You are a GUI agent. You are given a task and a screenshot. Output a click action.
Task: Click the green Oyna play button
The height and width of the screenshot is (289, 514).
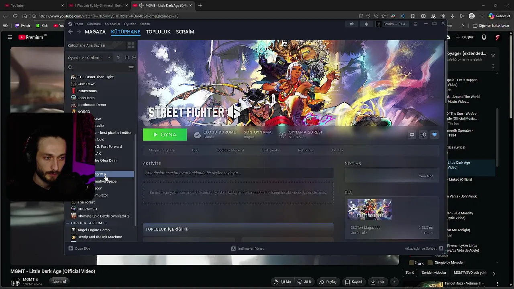pos(165,135)
